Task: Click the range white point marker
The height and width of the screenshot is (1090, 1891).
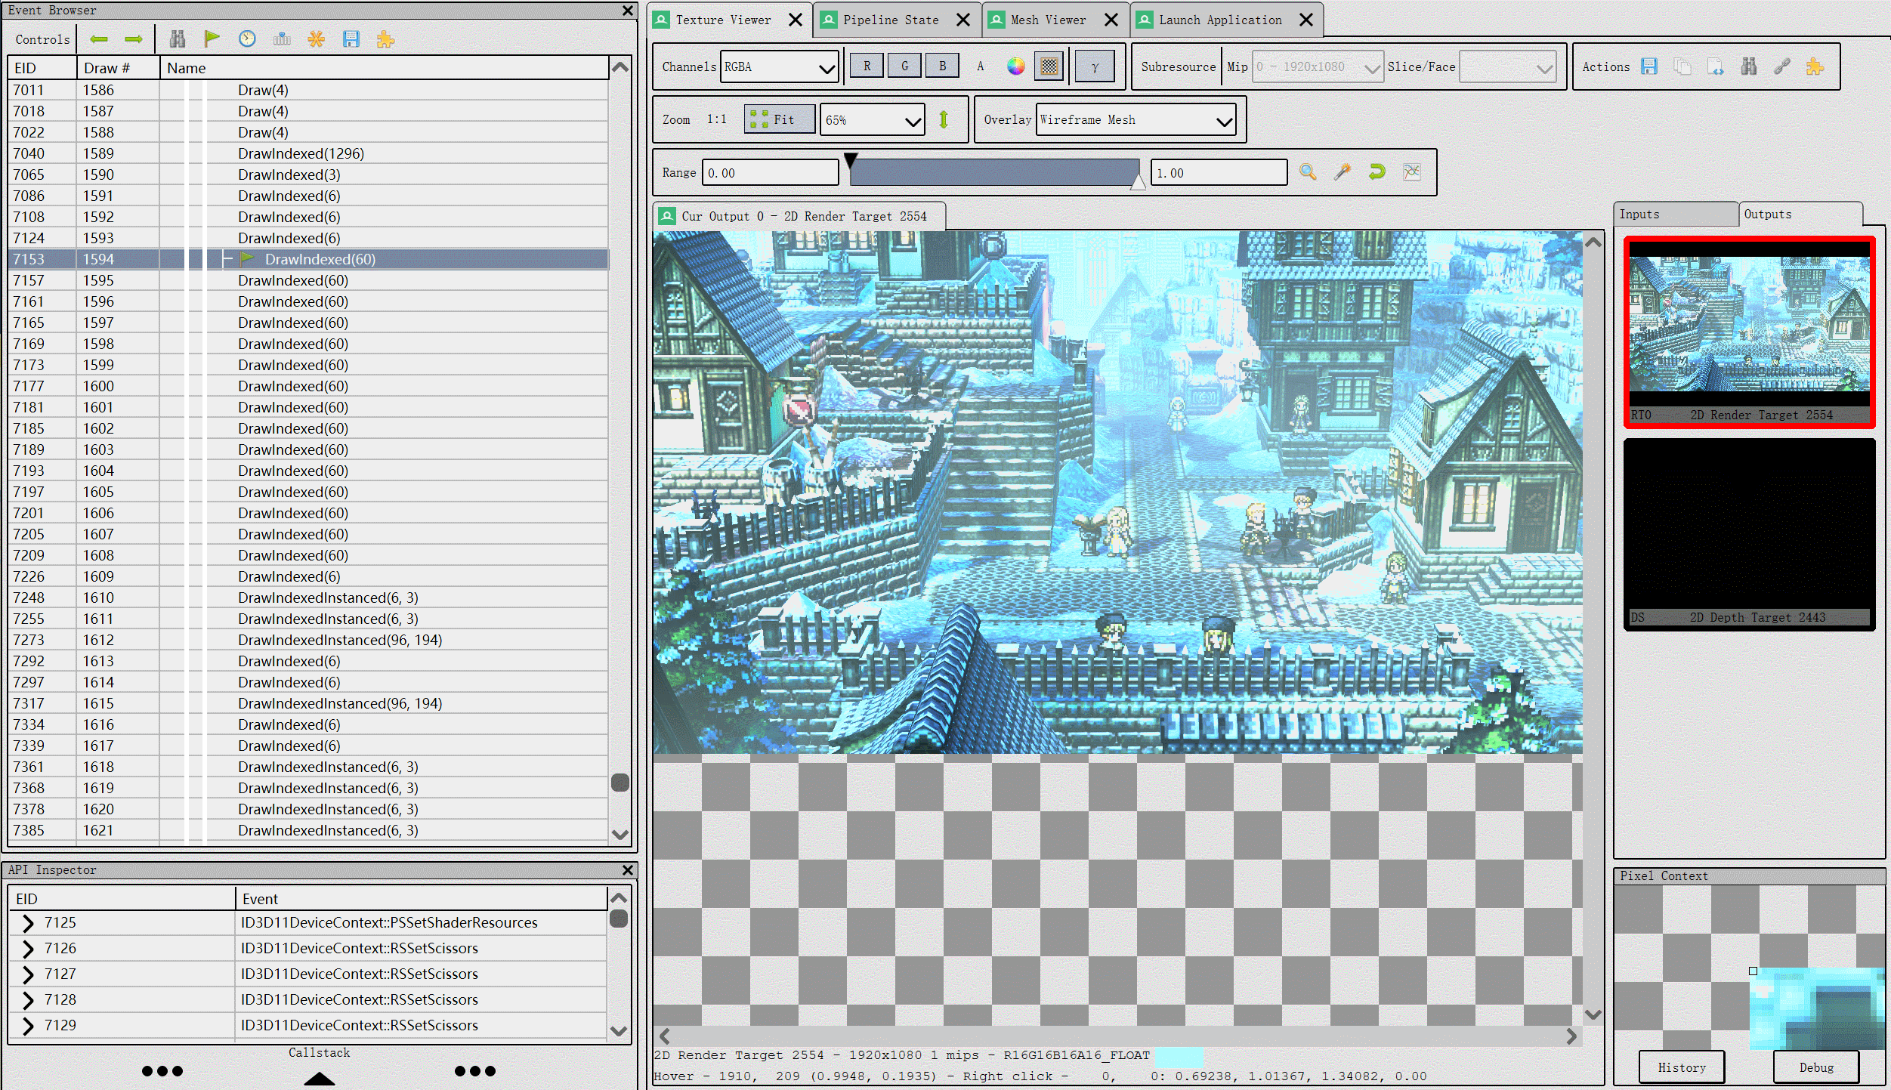Action: (x=1138, y=182)
